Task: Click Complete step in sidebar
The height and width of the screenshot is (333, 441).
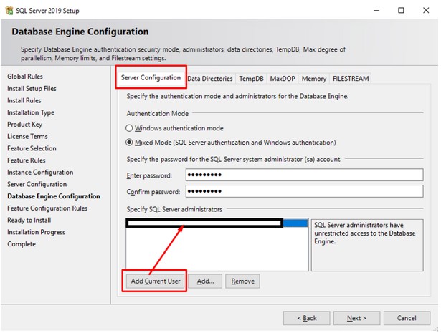Action: click(22, 244)
